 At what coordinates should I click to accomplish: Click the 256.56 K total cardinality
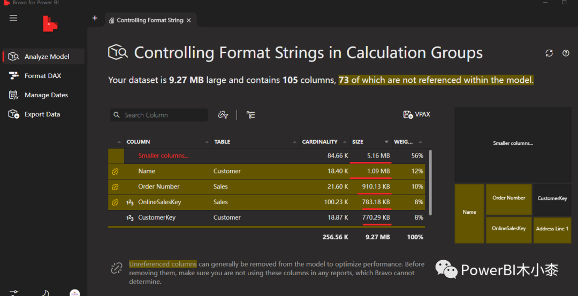click(335, 237)
